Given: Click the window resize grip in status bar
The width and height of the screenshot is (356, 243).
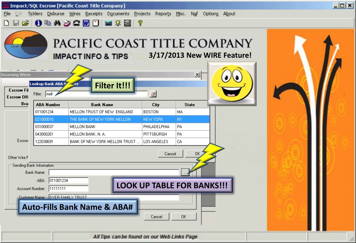Looking at the screenshot, I should point(352,239).
